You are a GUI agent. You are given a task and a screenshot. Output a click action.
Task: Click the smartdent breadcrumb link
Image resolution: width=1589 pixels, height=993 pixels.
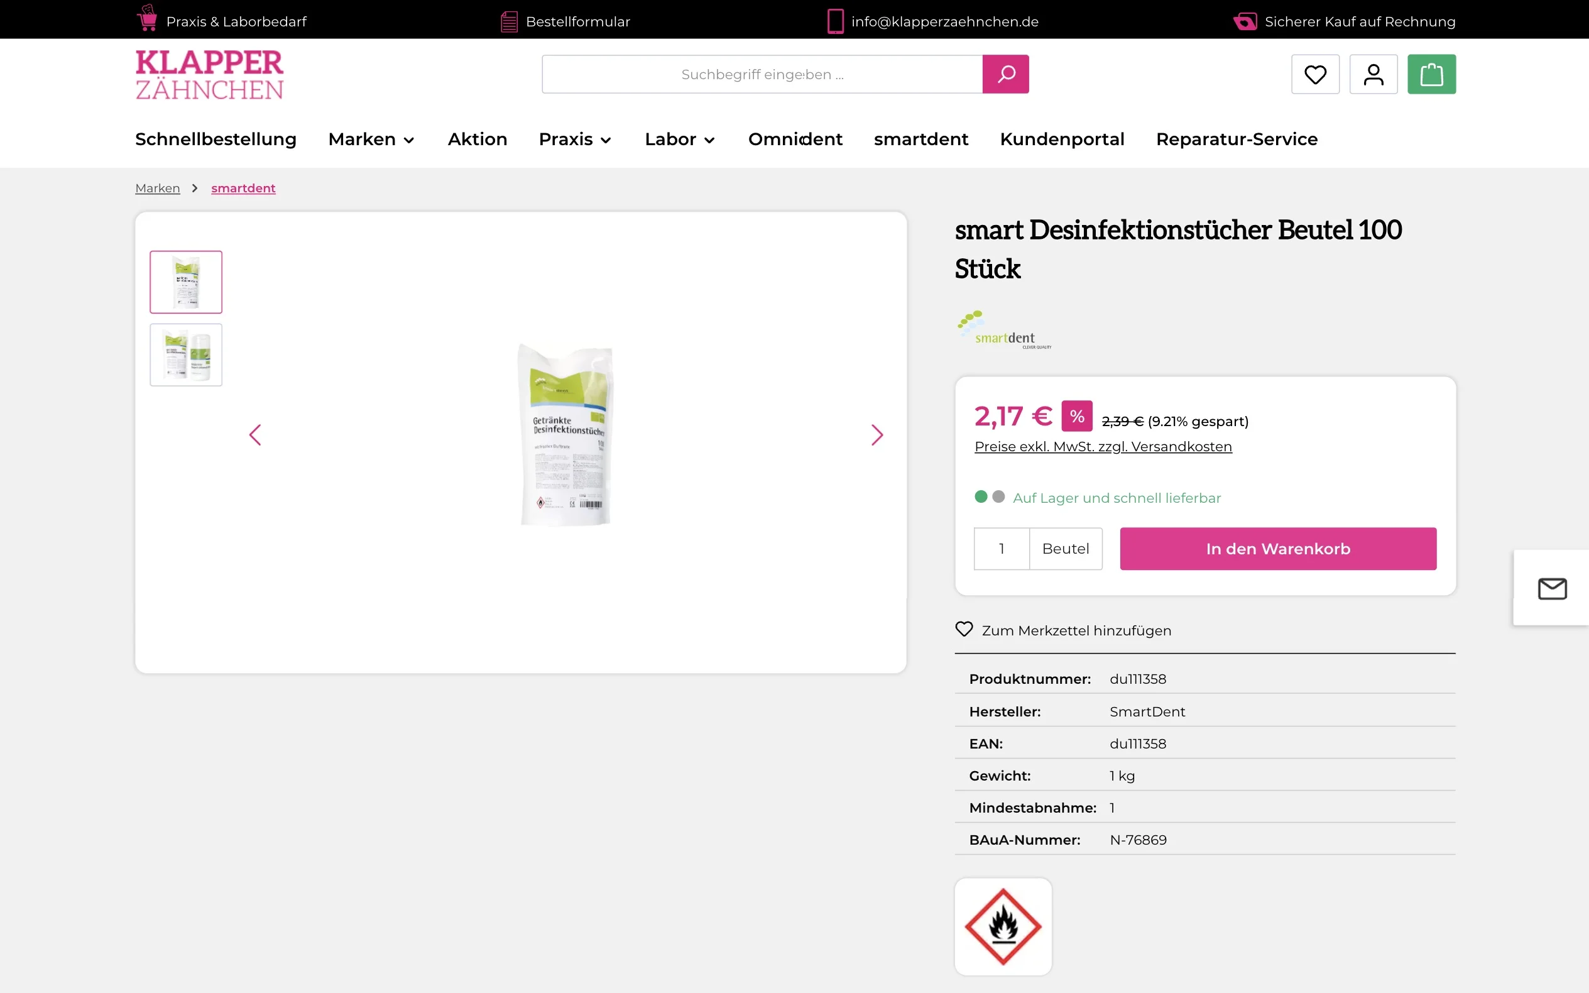(243, 189)
